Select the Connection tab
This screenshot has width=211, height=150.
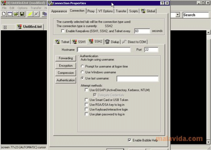tap(77, 11)
